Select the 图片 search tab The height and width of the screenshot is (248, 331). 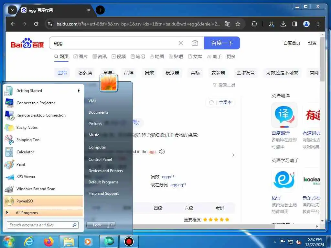pos(80,57)
